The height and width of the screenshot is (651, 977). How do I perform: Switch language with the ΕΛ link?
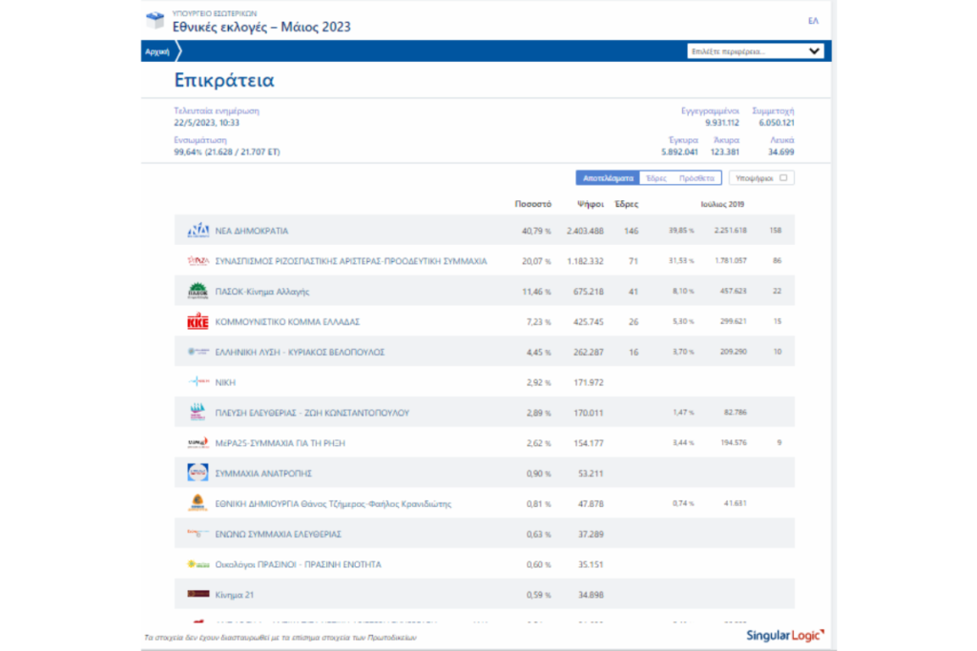813,21
